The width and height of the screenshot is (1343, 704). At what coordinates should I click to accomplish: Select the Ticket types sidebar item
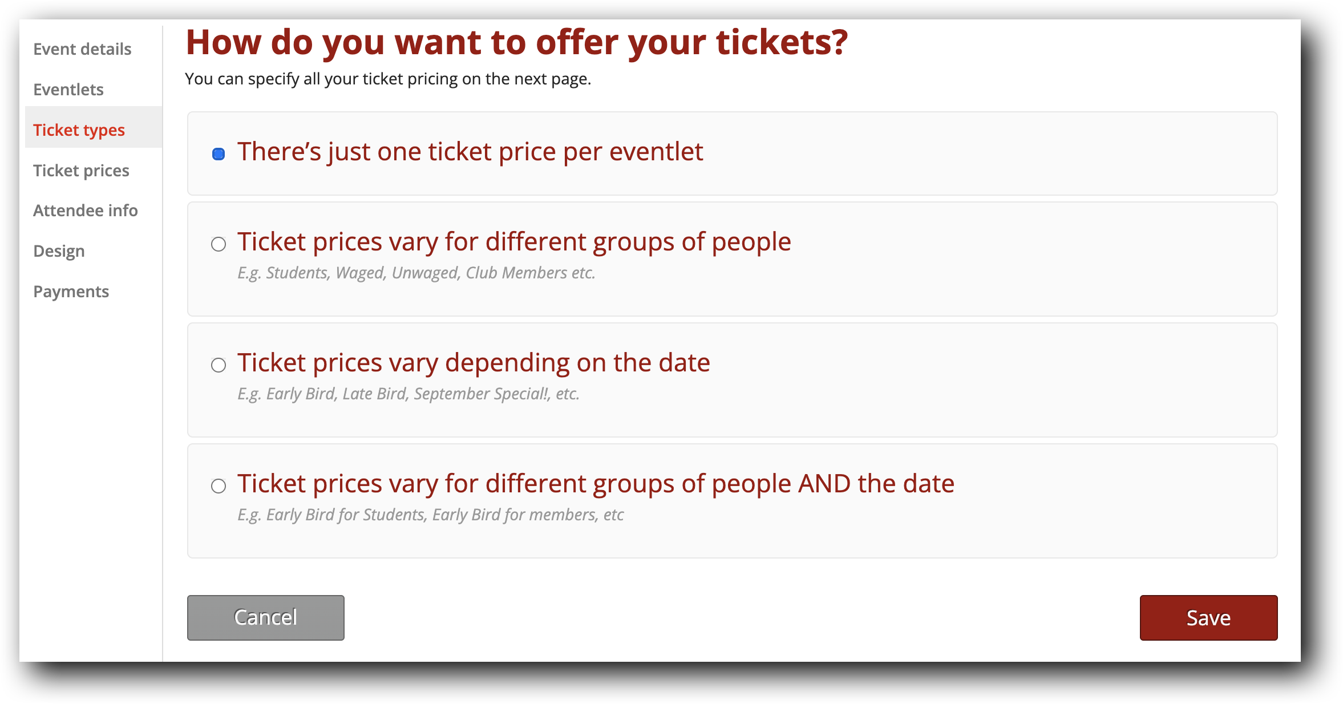pyautogui.click(x=79, y=130)
